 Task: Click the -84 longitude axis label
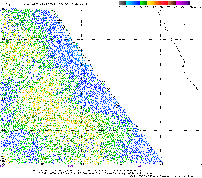tap(81, 164)
